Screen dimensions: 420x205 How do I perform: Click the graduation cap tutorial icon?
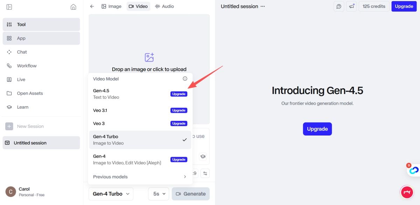coord(203,156)
